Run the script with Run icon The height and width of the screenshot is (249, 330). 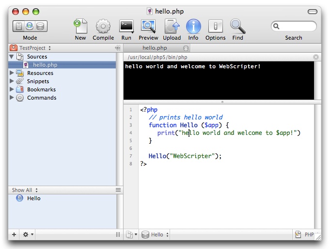click(126, 26)
